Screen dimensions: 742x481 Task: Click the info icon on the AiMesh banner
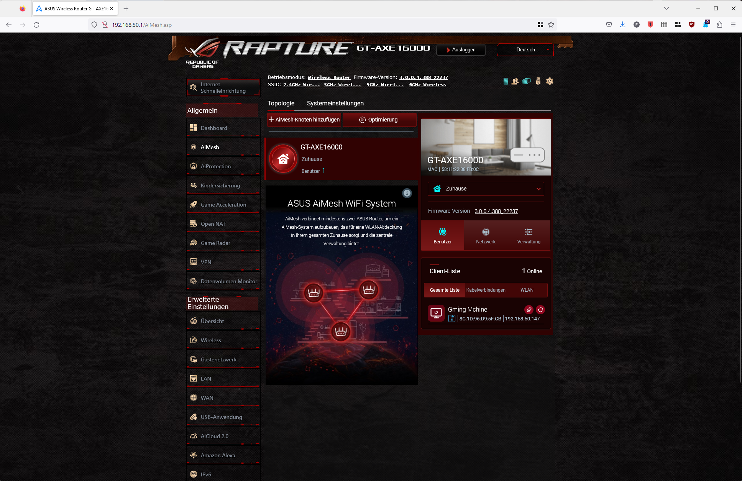pos(407,193)
